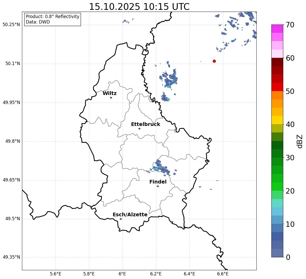Click the dark red colorbar segment below 60

point(277,62)
